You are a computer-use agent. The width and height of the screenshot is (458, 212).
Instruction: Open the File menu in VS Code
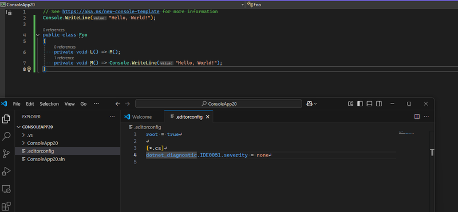pyautogui.click(x=17, y=104)
